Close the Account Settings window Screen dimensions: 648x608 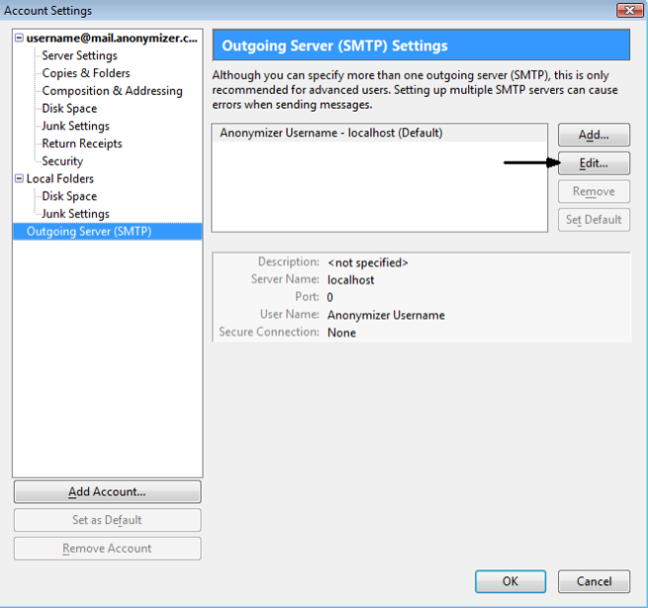[x=629, y=11]
